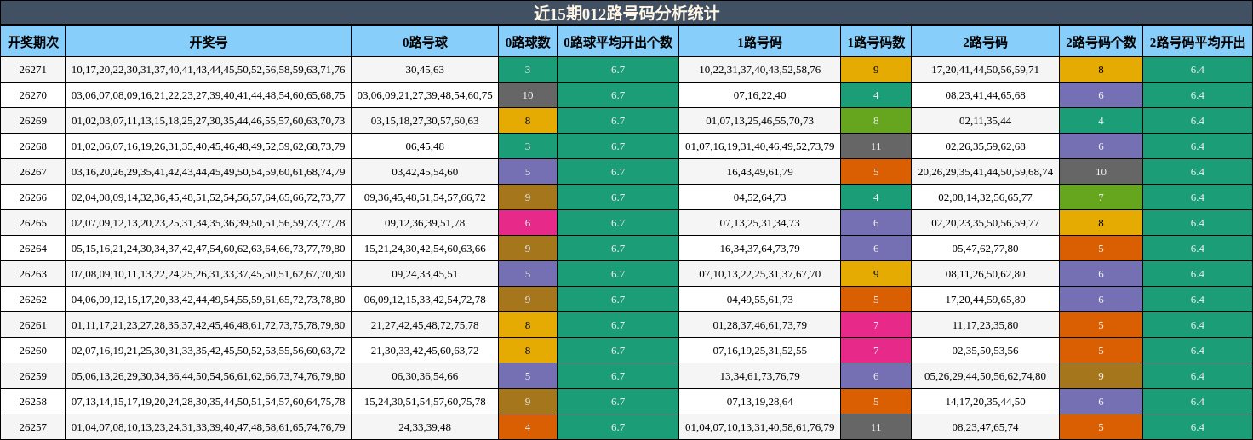Click gray 0路球数 cell 10 in row 26270
The width and height of the screenshot is (1253, 440).
click(528, 95)
